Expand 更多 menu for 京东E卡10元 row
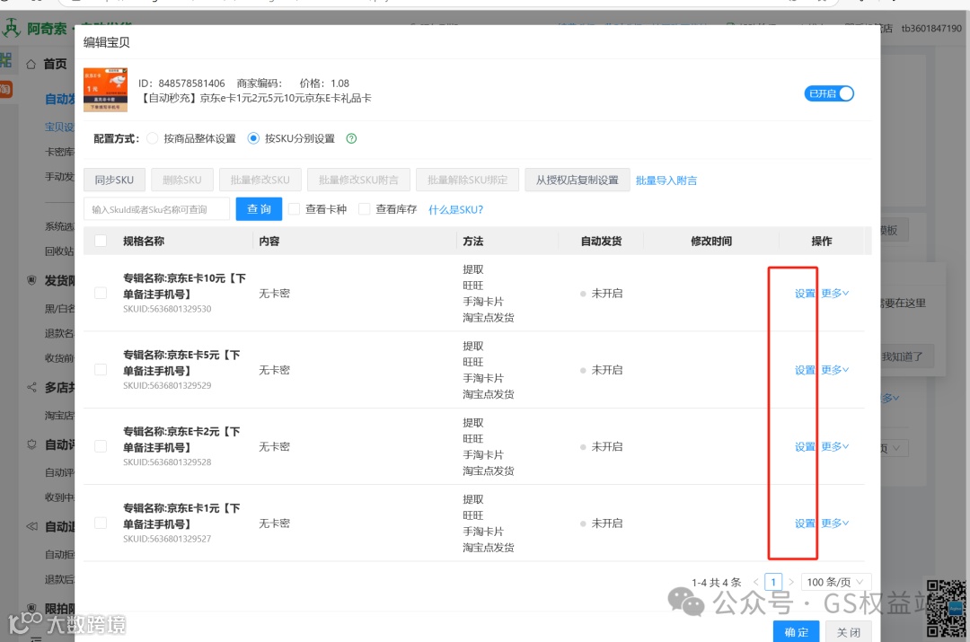This screenshot has height=642, width=970. point(835,294)
